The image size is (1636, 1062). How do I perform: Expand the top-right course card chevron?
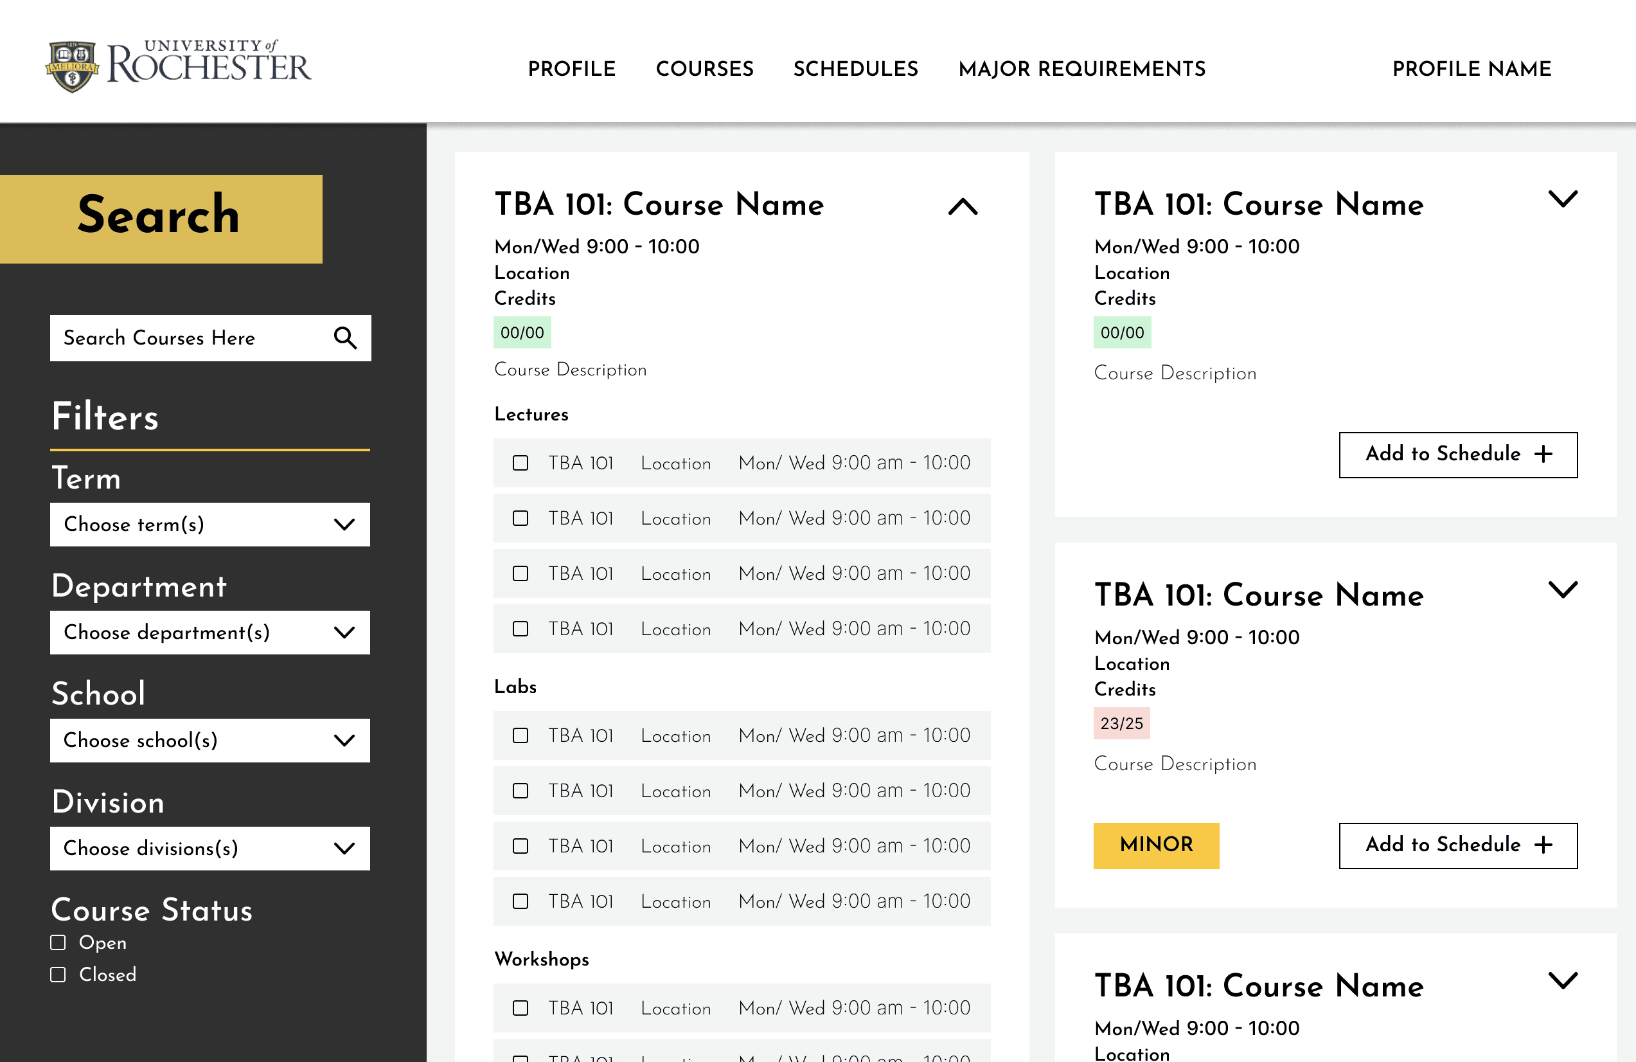[x=1563, y=199]
